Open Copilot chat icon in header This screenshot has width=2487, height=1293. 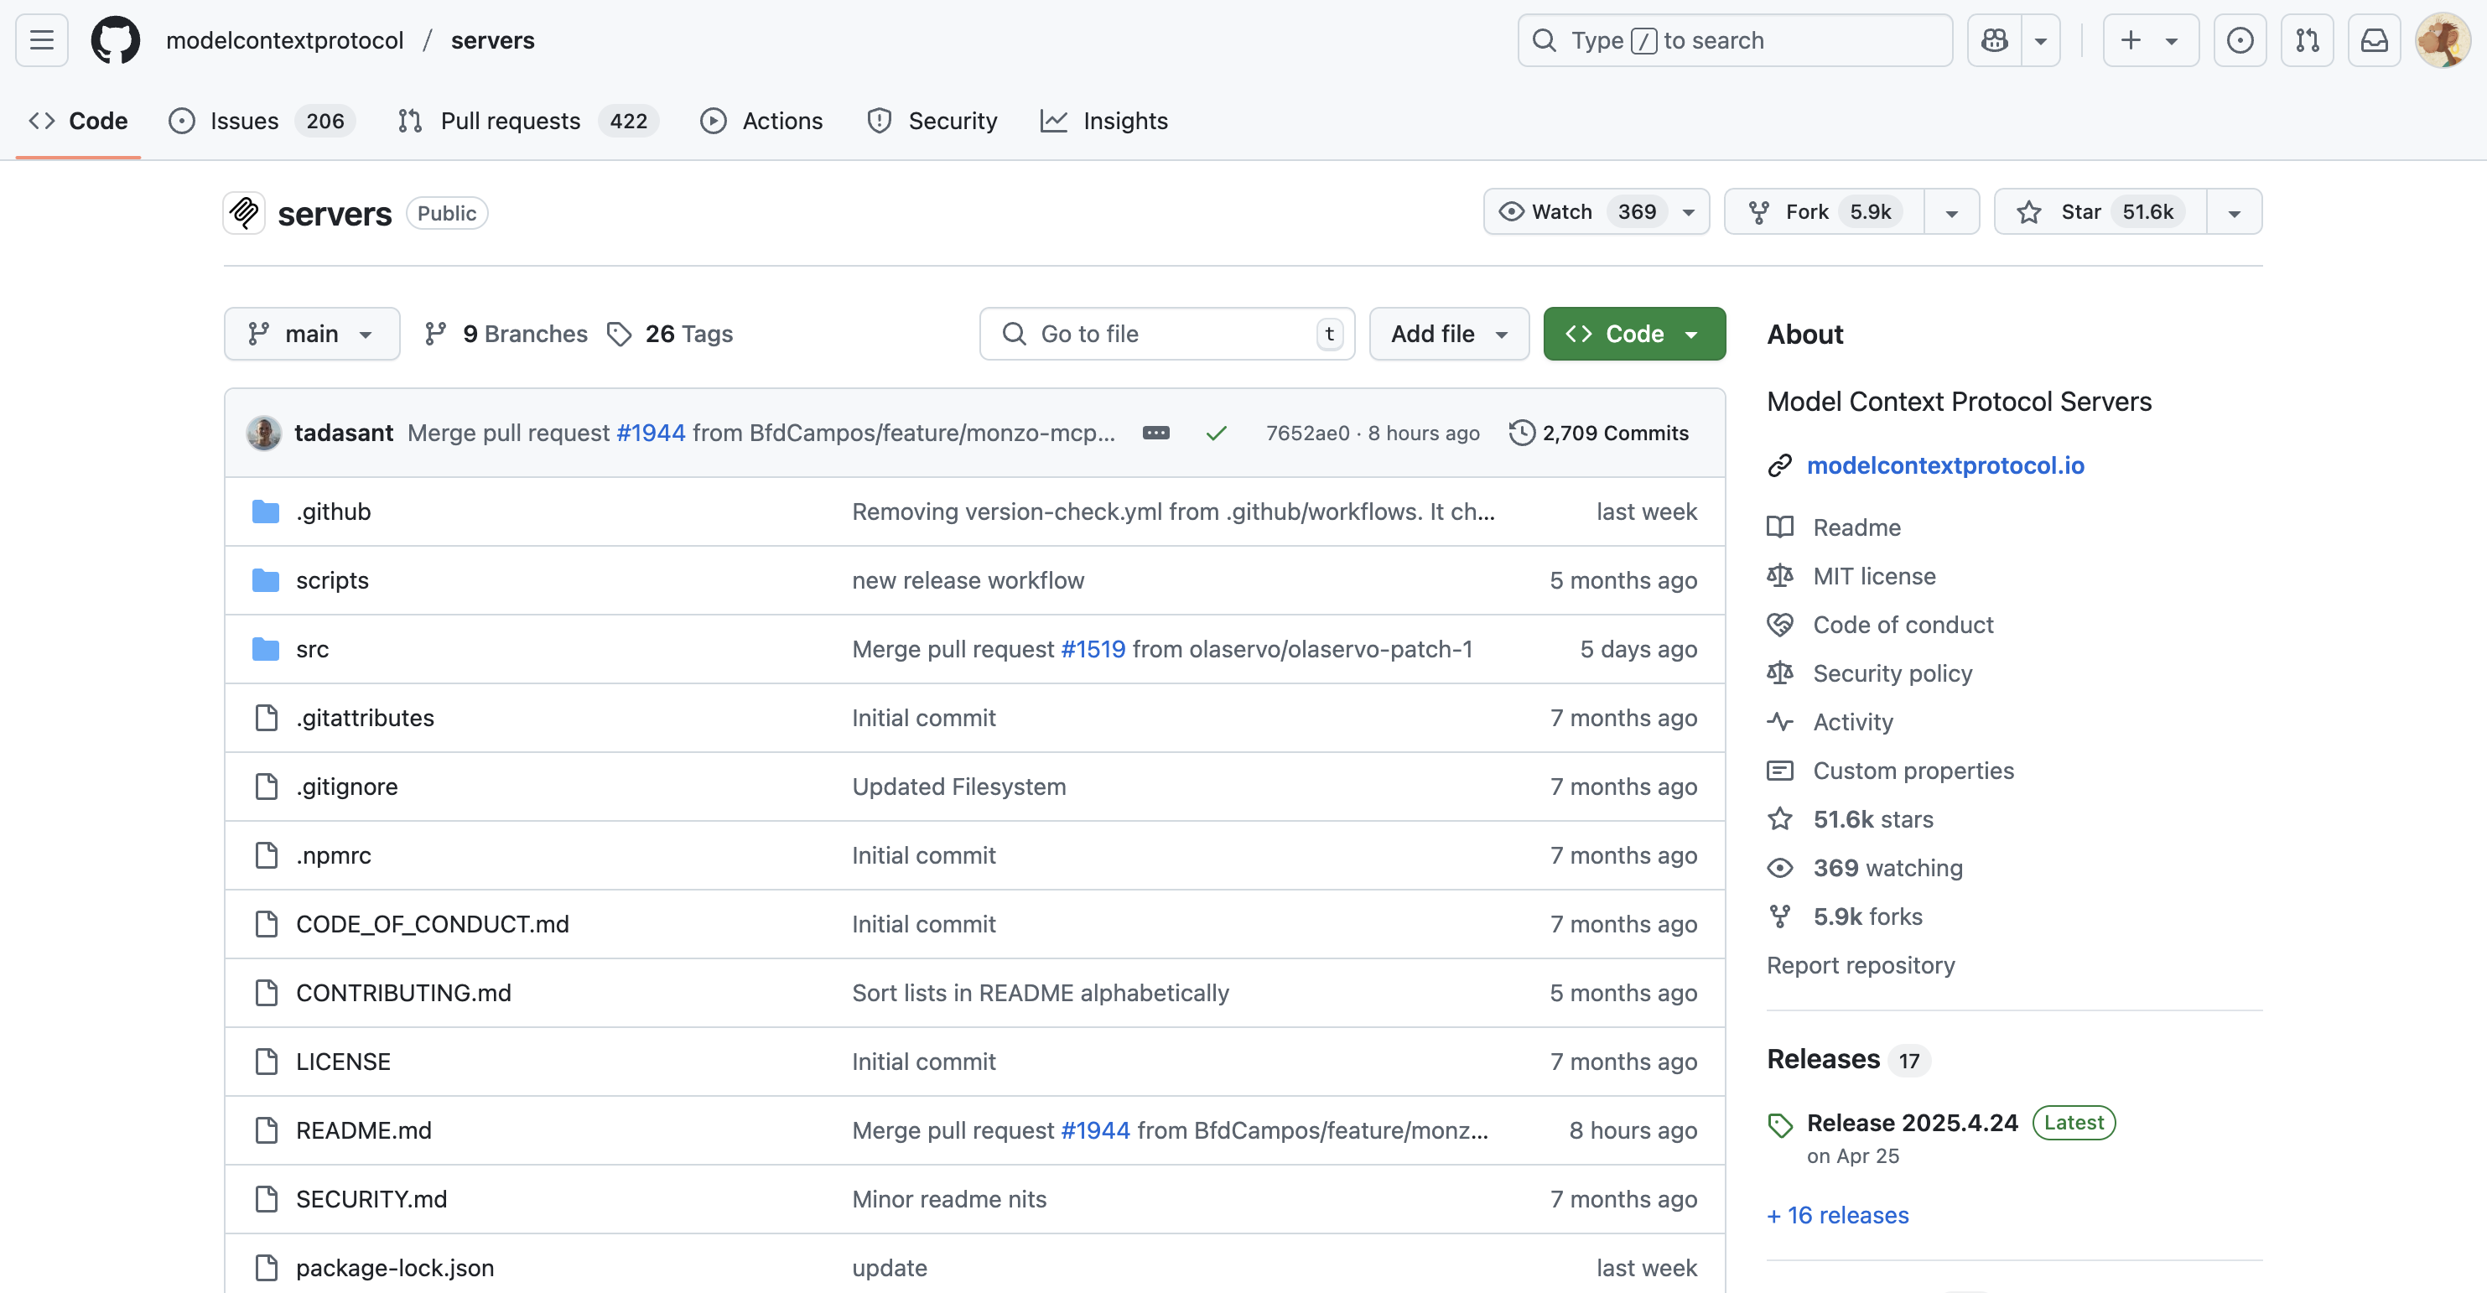(1995, 39)
